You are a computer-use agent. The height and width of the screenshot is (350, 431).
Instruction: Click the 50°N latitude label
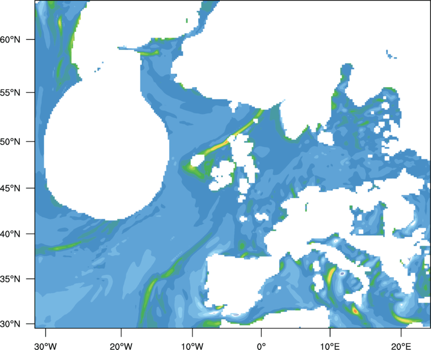tap(10, 142)
